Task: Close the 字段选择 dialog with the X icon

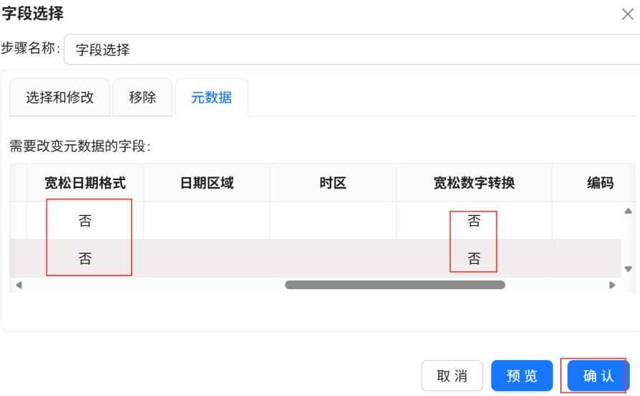Action: tap(627, 14)
